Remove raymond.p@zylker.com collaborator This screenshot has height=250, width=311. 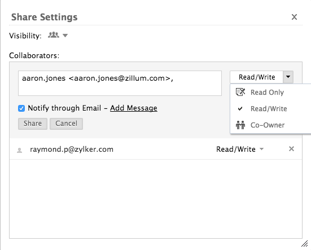coord(291,148)
